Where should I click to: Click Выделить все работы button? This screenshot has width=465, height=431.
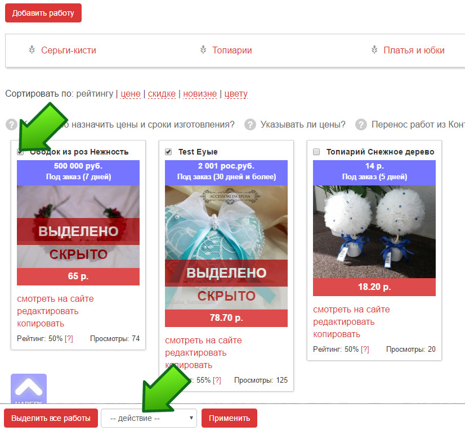tap(51, 418)
